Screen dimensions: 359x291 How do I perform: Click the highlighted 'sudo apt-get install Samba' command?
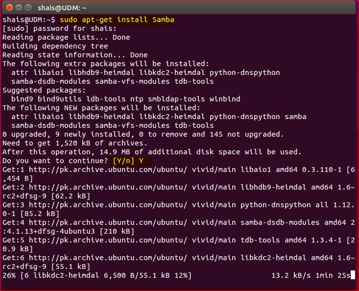(x=117, y=20)
